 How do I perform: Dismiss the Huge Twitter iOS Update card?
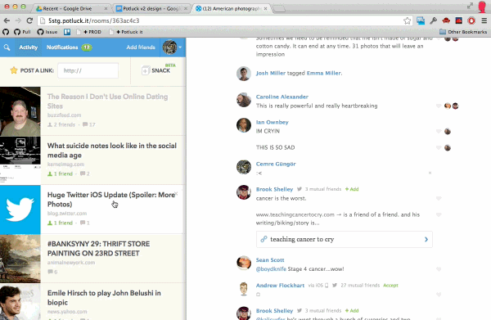[176, 193]
